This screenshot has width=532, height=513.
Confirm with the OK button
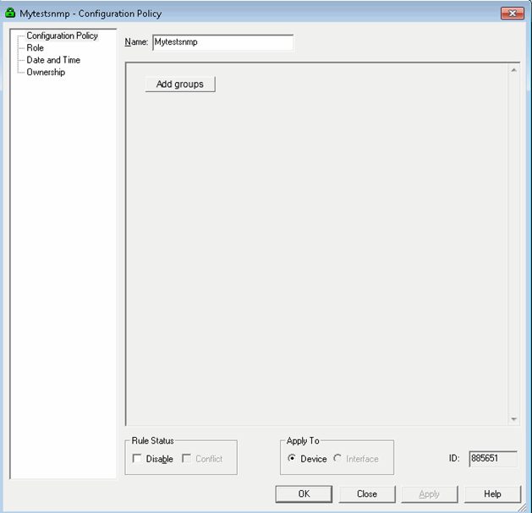pyautogui.click(x=304, y=494)
